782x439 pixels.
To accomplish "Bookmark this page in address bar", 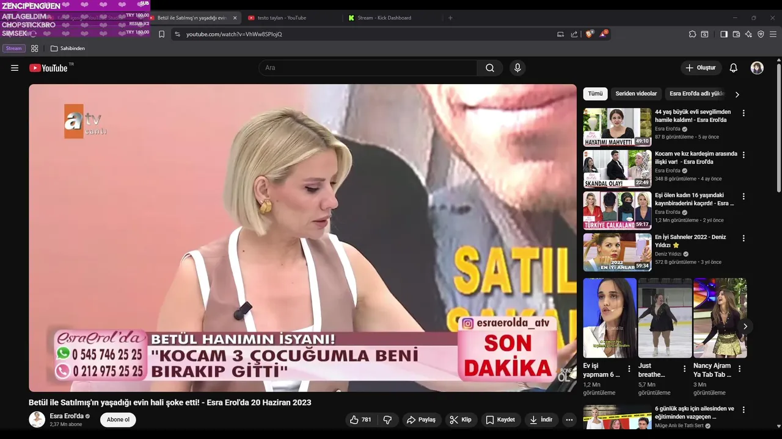I will tap(161, 34).
